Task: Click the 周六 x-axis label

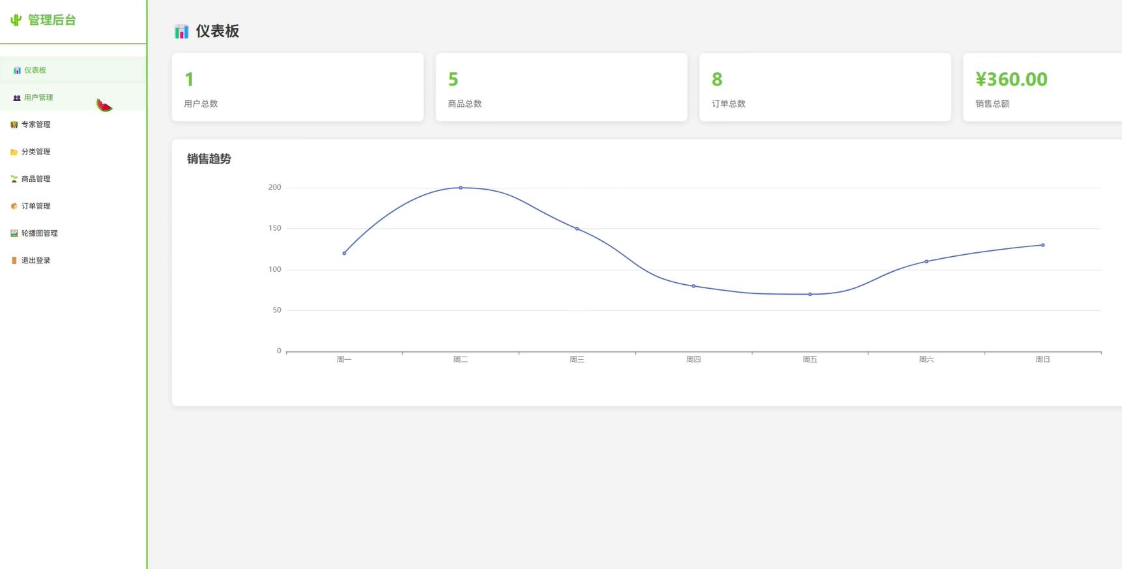Action: coord(927,360)
